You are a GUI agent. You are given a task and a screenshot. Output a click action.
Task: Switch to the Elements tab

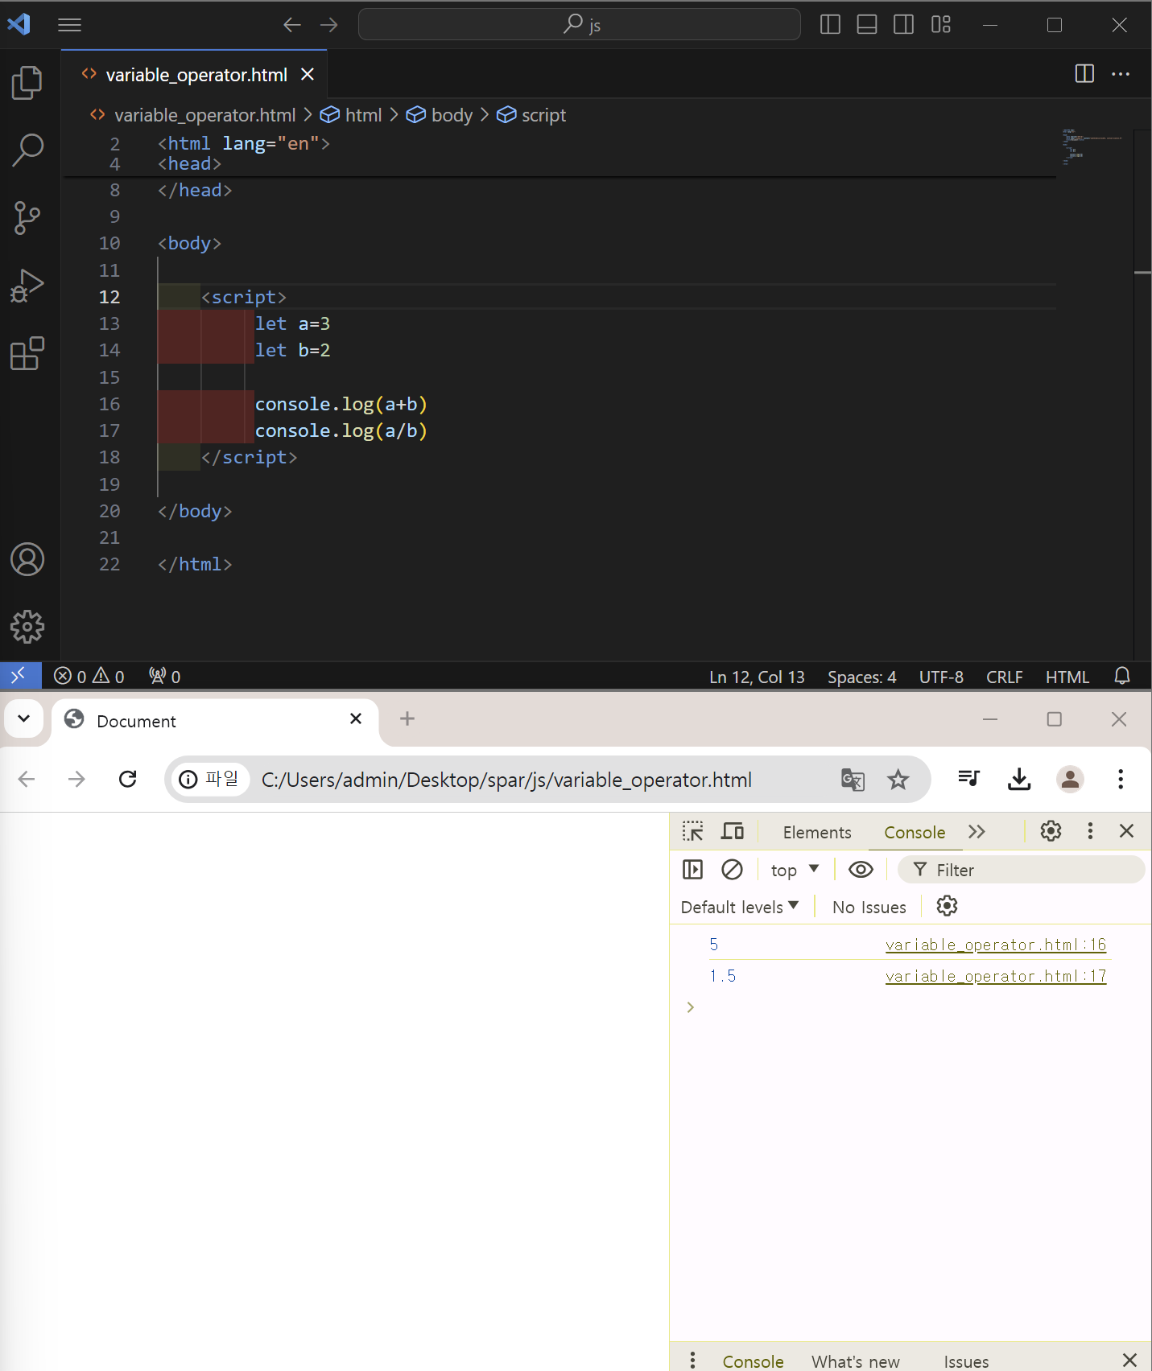pyautogui.click(x=817, y=833)
